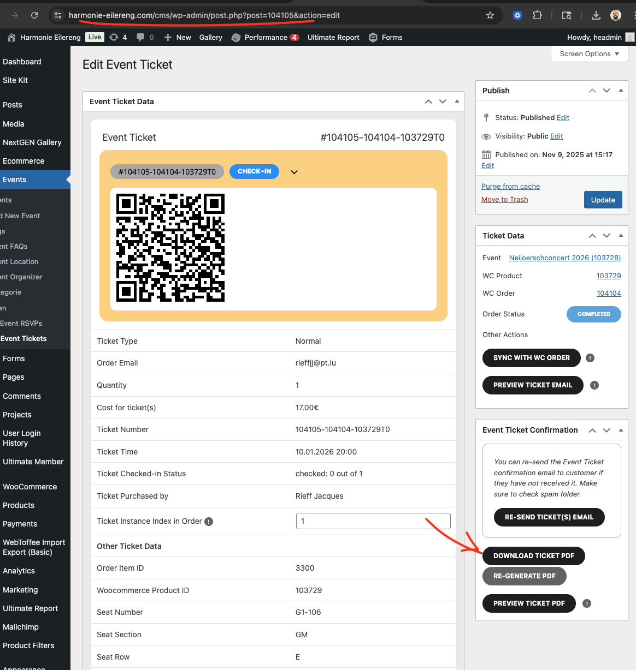Click the Ticket Instance Index input field
Viewport: 636px width, 670px height.
pos(373,521)
